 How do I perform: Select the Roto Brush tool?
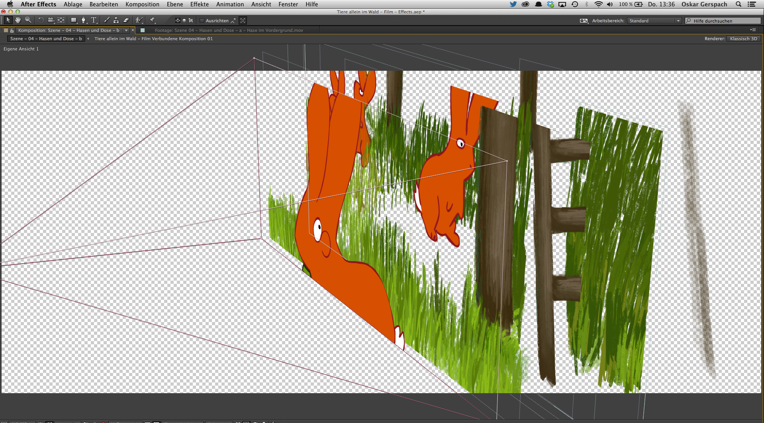(x=139, y=20)
